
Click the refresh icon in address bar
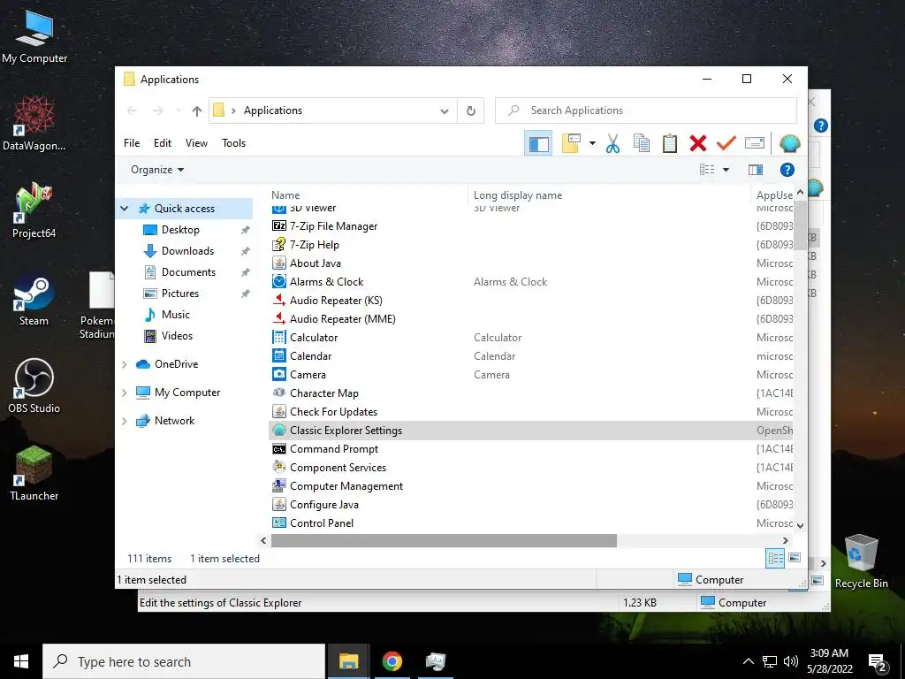click(470, 111)
